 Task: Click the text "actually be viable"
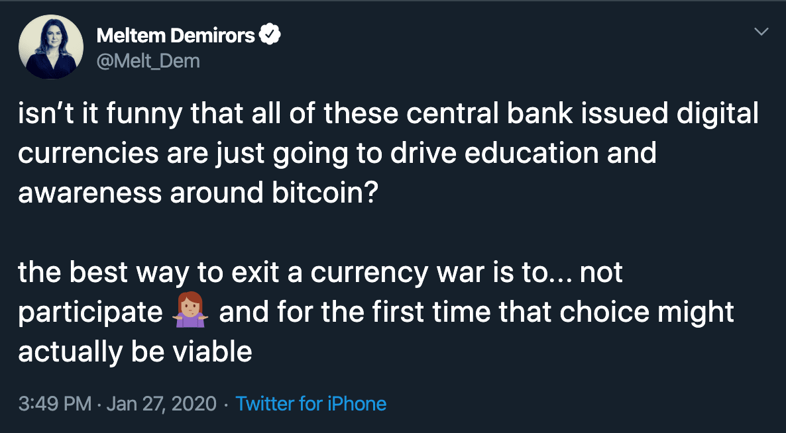(135, 352)
